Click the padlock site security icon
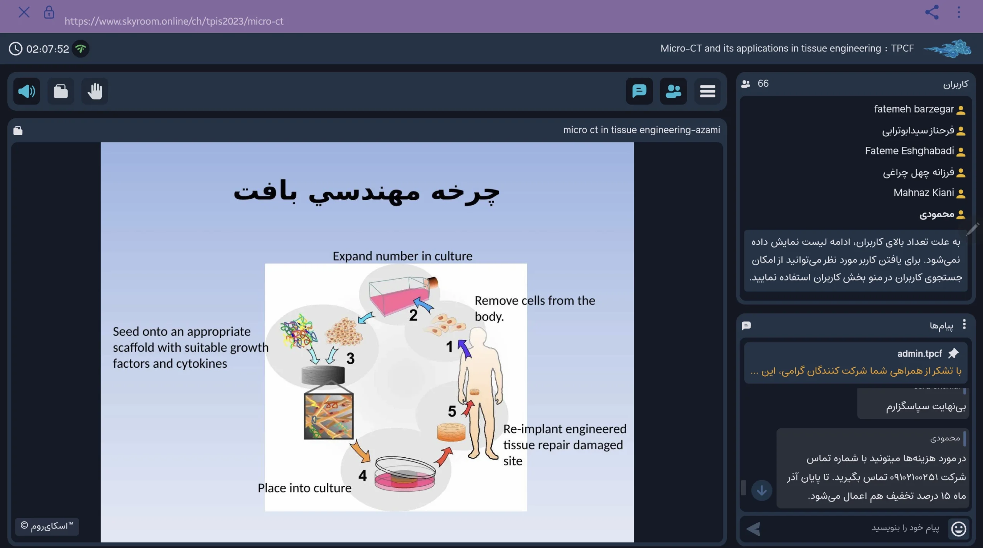The width and height of the screenshot is (983, 548). (49, 12)
